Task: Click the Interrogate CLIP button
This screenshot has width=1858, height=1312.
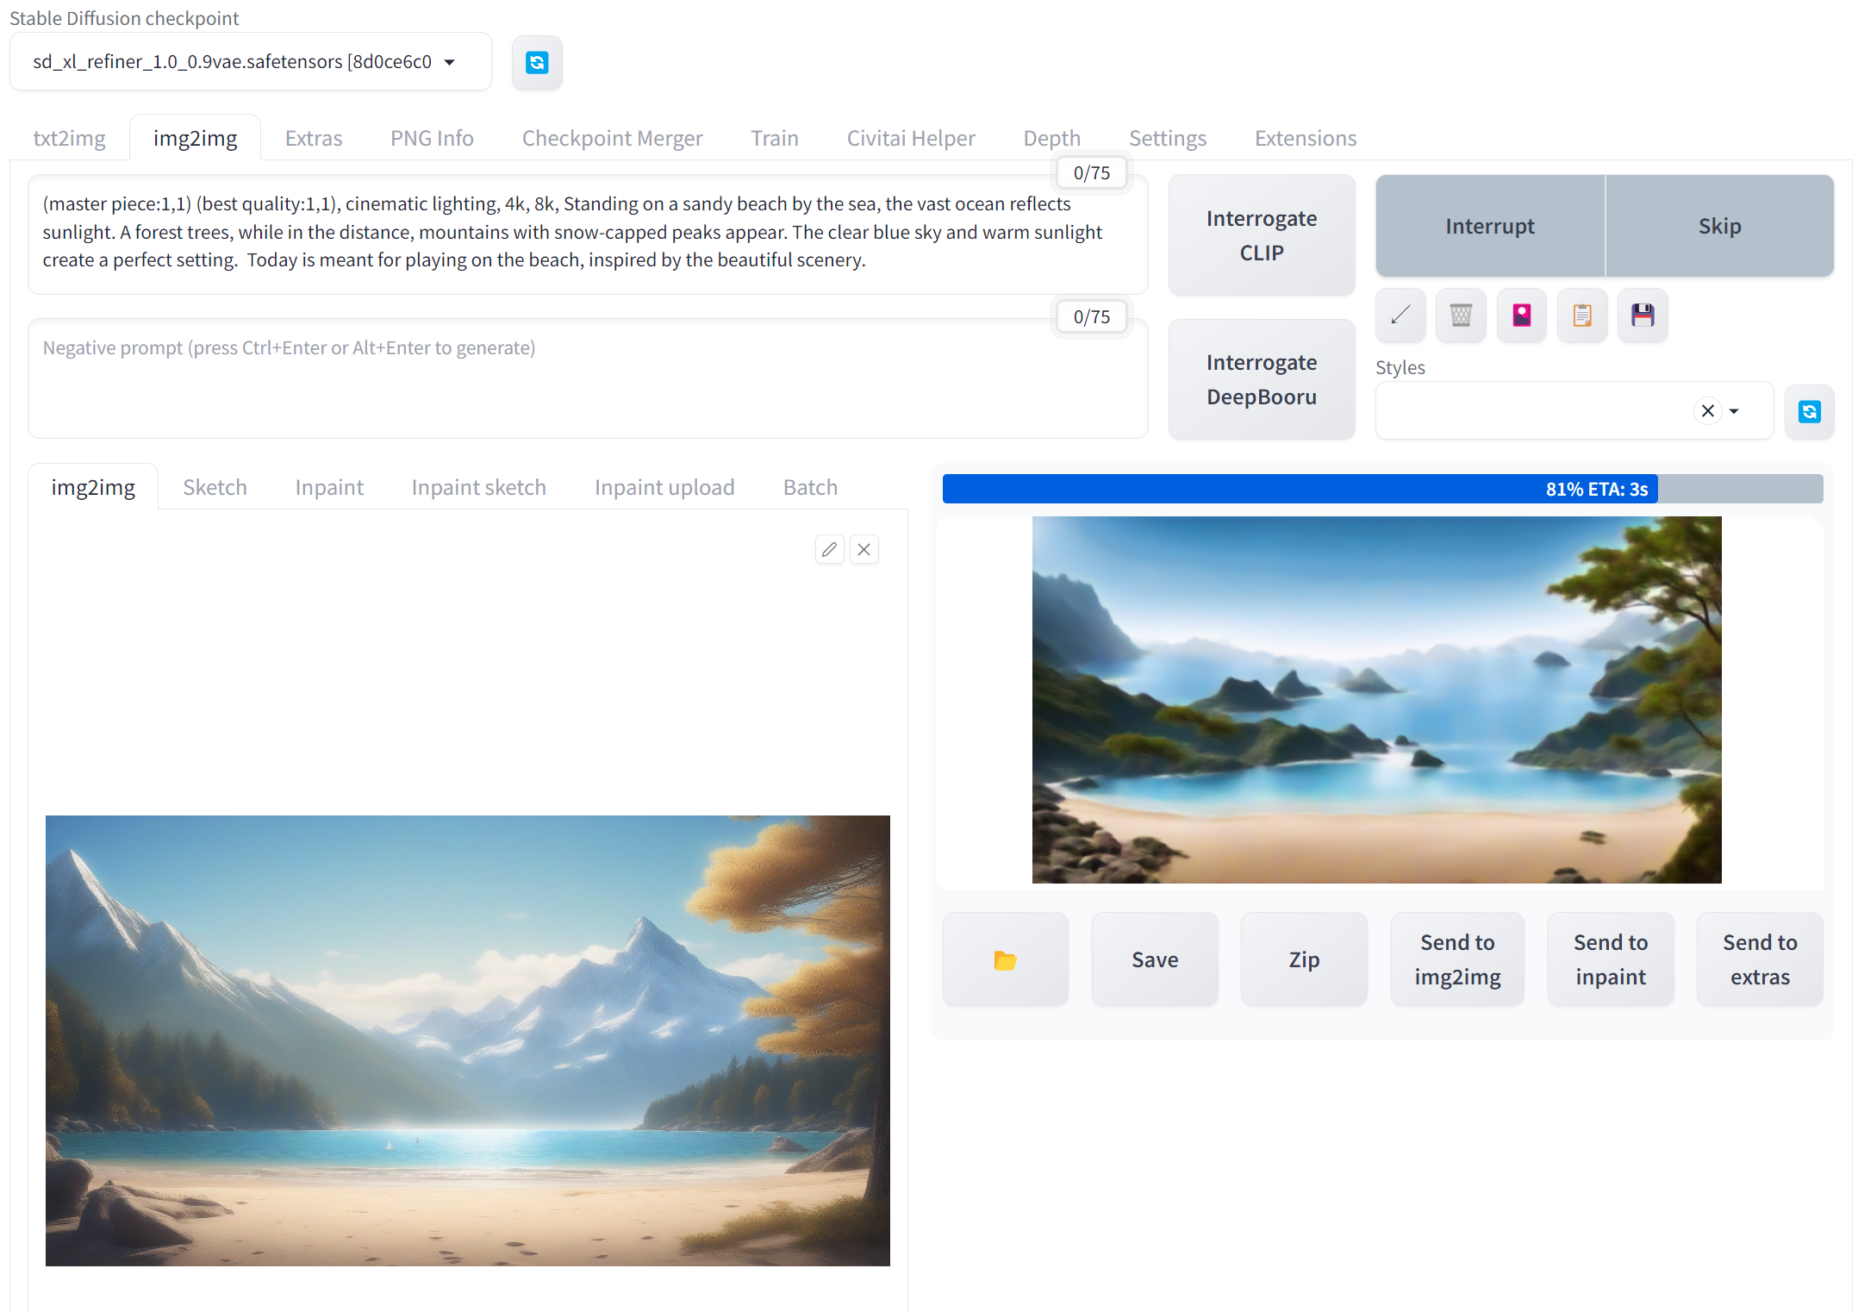Action: [x=1262, y=235]
